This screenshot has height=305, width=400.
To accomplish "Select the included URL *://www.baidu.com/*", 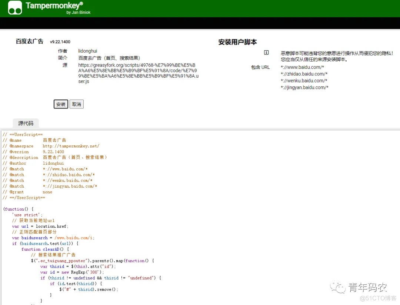I will click(x=302, y=67).
